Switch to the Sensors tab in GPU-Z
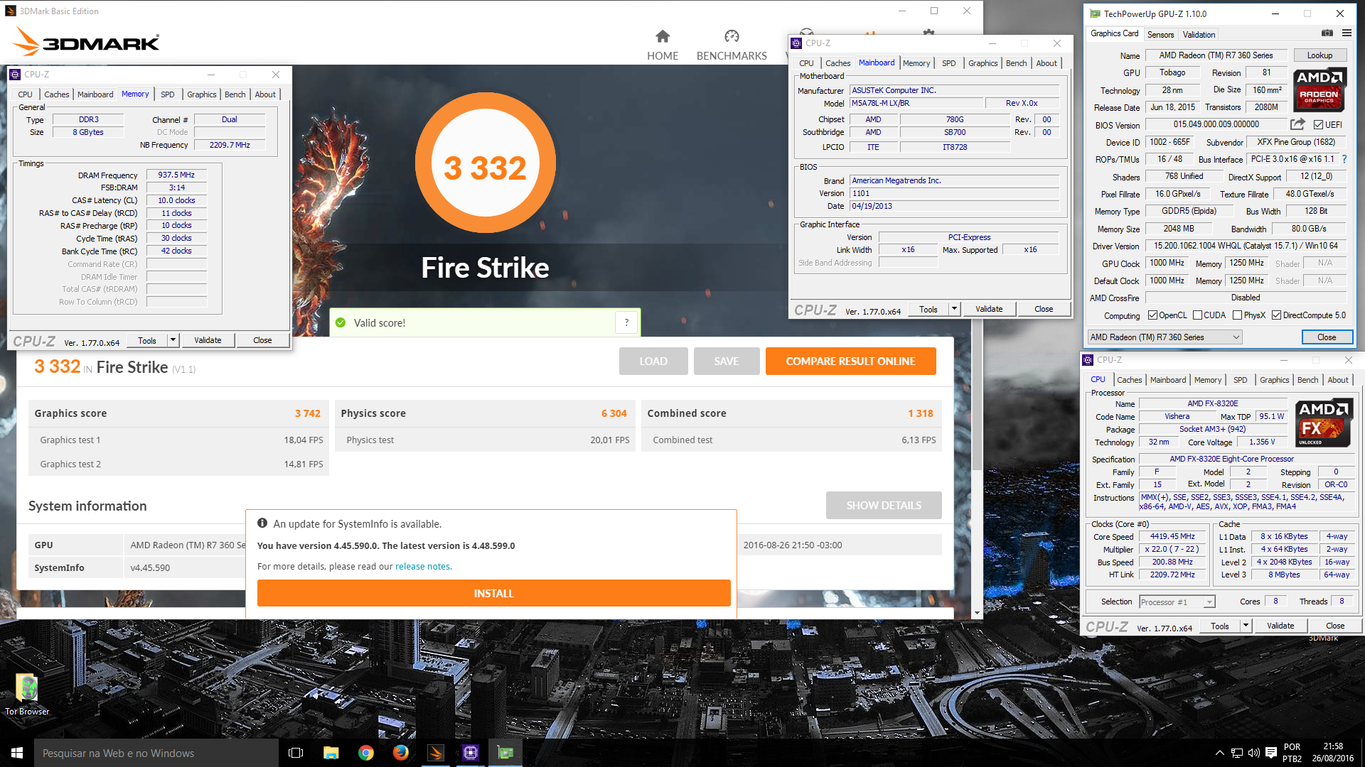 pos(1160,34)
